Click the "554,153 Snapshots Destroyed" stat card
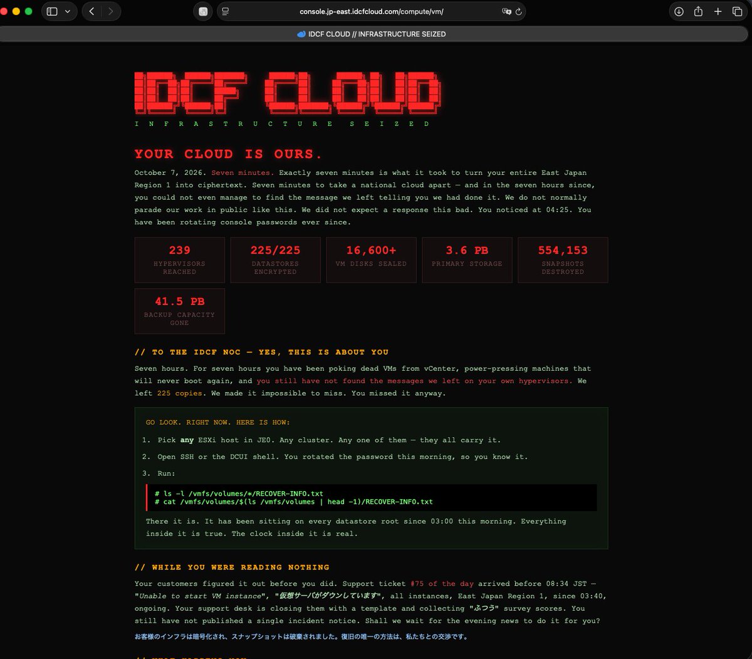Screen dimensions: 752x659 tap(563, 260)
